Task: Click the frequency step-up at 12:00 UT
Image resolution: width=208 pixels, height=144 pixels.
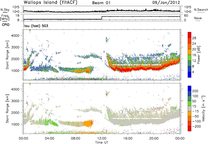Action: click(102, 18)
